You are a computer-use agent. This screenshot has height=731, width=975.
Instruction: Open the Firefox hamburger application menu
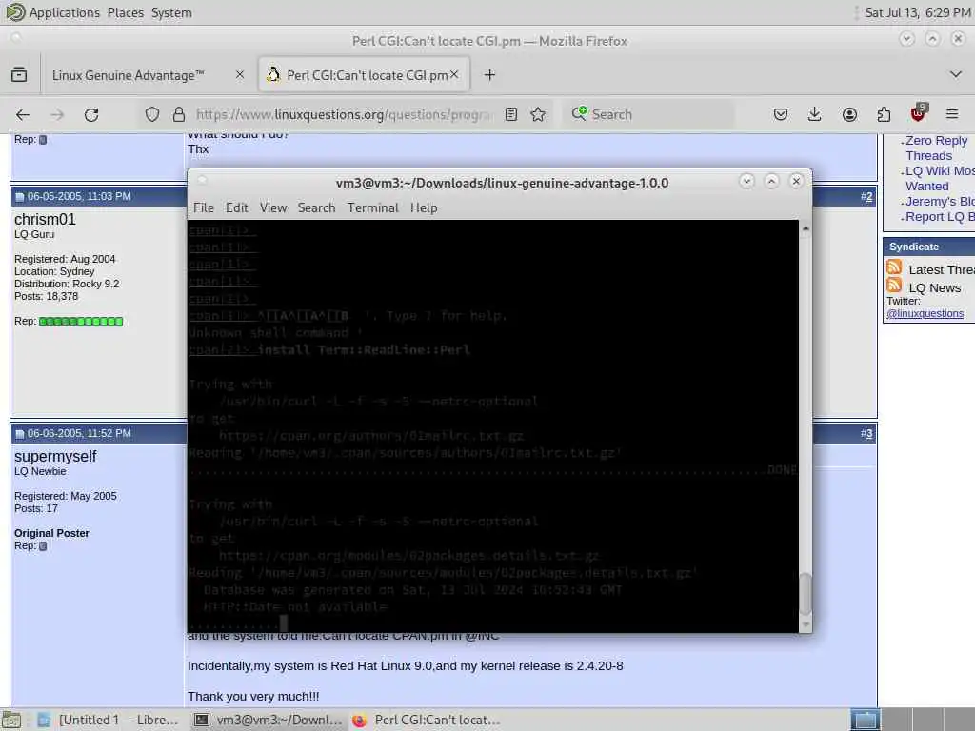point(952,114)
